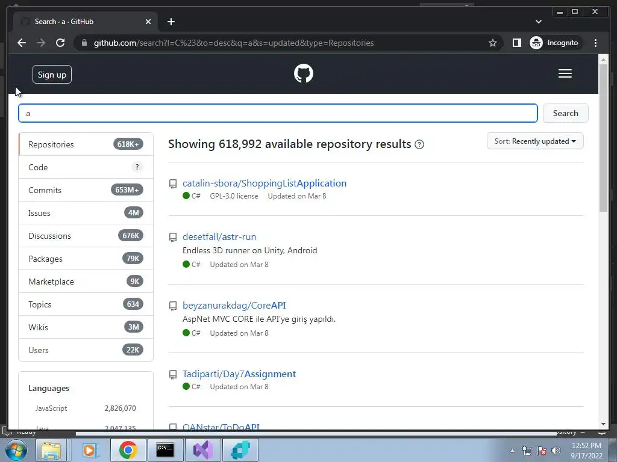Viewport: 617px width, 462px height.
Task: Open Chrome's three-dot menu
Action: pos(596,43)
